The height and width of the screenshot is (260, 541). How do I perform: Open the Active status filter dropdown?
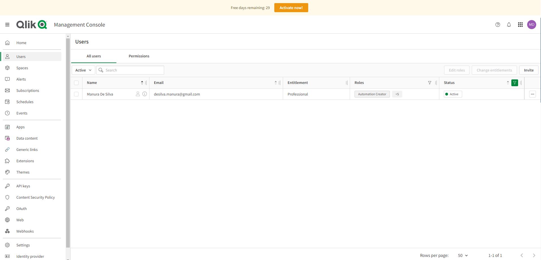pos(83,70)
